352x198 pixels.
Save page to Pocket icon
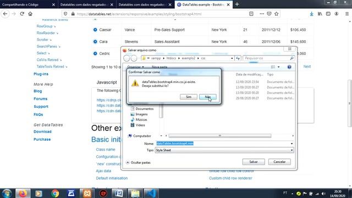[x=269, y=14]
